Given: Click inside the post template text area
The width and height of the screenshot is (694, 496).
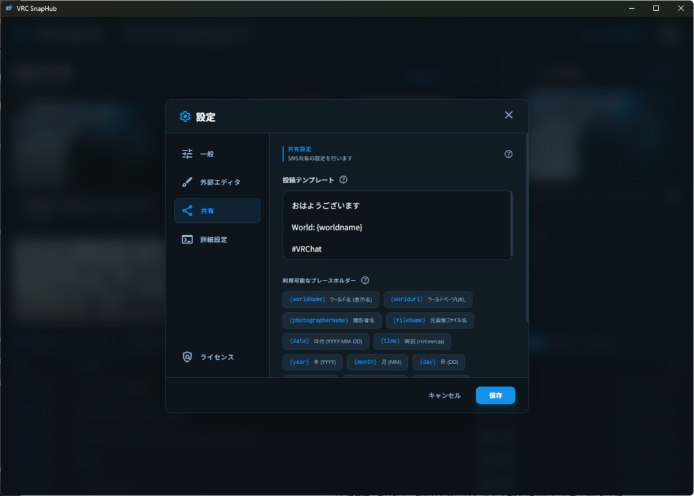Looking at the screenshot, I should [x=397, y=225].
